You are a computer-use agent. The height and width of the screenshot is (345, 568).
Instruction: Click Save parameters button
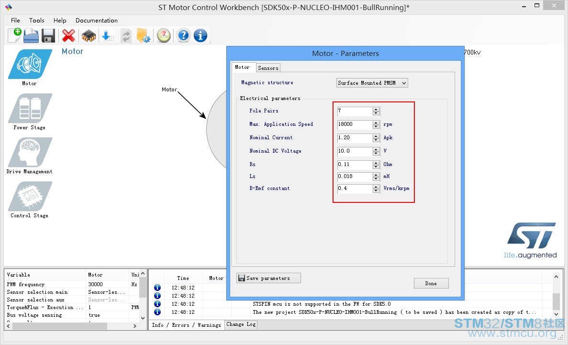pyautogui.click(x=268, y=278)
